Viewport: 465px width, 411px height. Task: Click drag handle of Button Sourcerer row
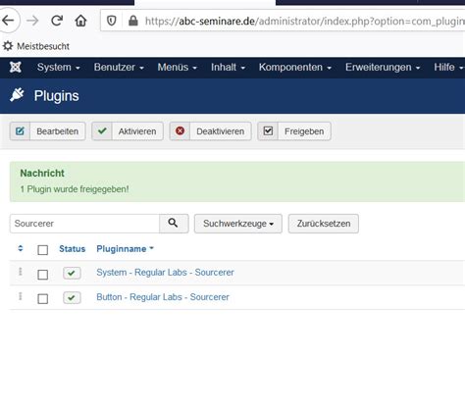[x=21, y=296]
